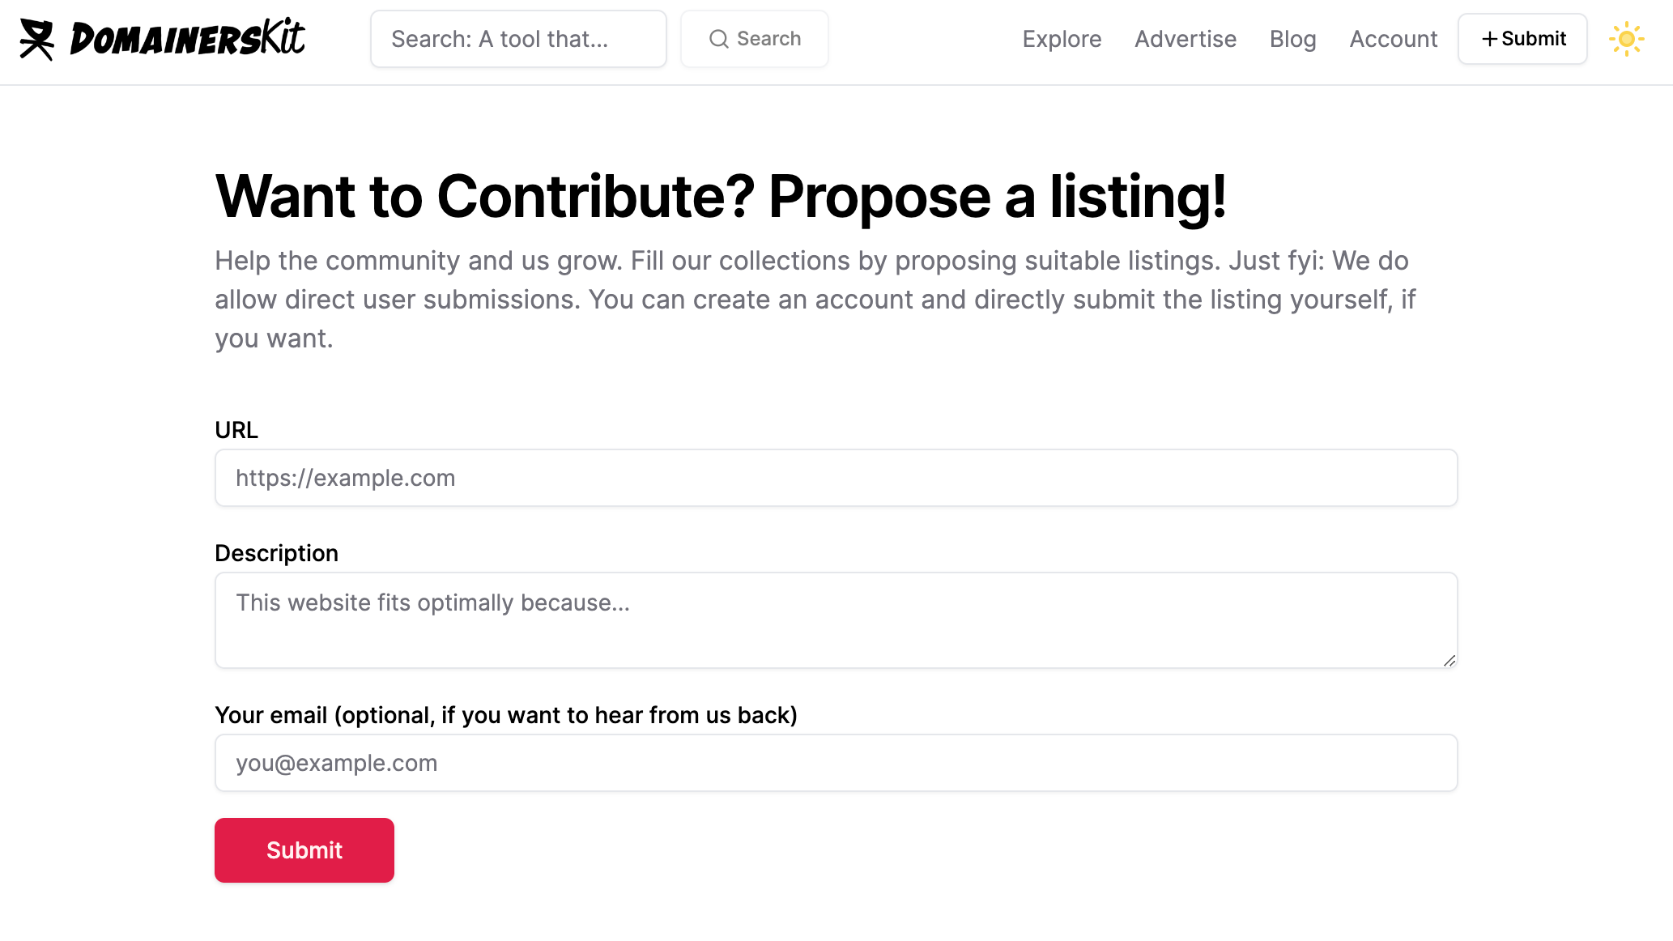
Task: Open the Explore menu item
Action: click(x=1062, y=39)
